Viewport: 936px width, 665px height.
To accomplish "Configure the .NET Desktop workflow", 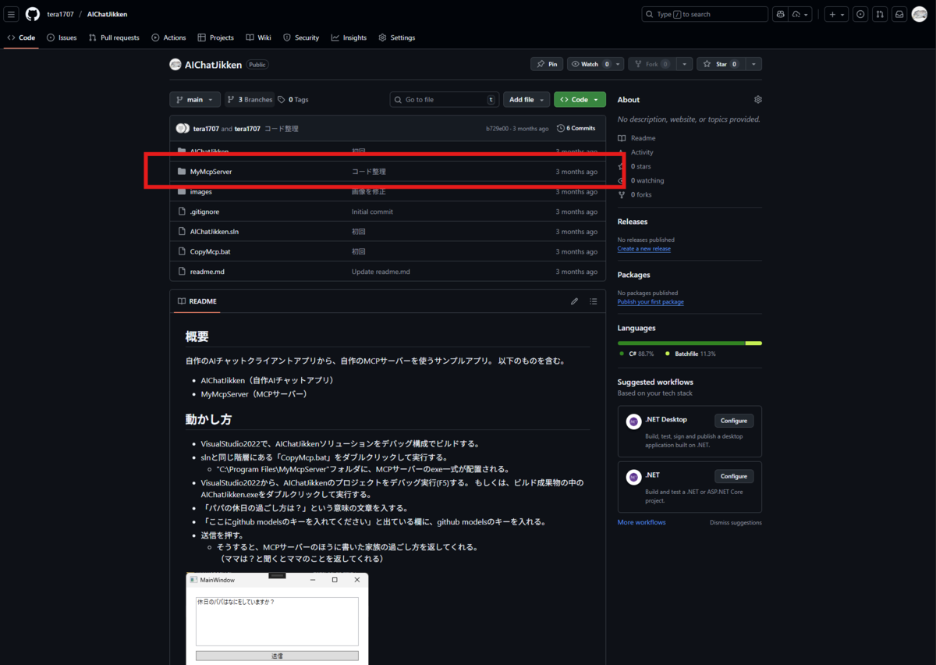I will 734,421.
